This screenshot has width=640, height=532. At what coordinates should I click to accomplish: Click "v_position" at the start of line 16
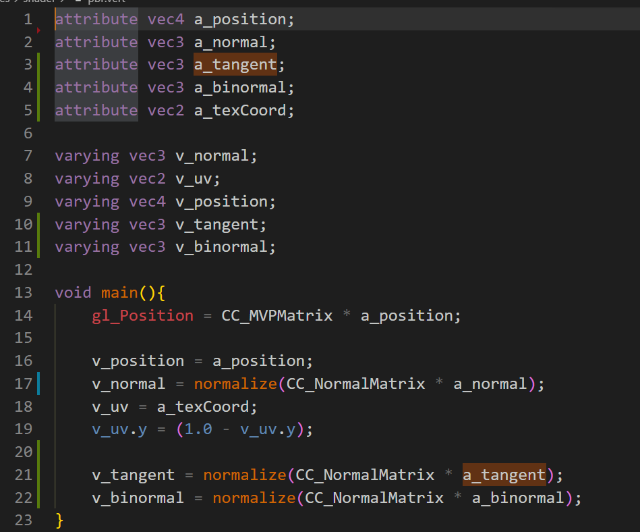coord(138,361)
